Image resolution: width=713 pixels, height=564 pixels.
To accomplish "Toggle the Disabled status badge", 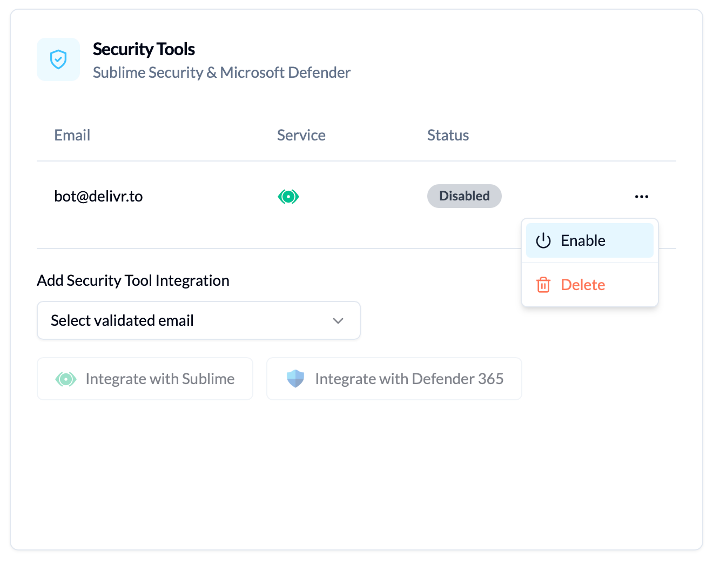I will click(x=464, y=196).
